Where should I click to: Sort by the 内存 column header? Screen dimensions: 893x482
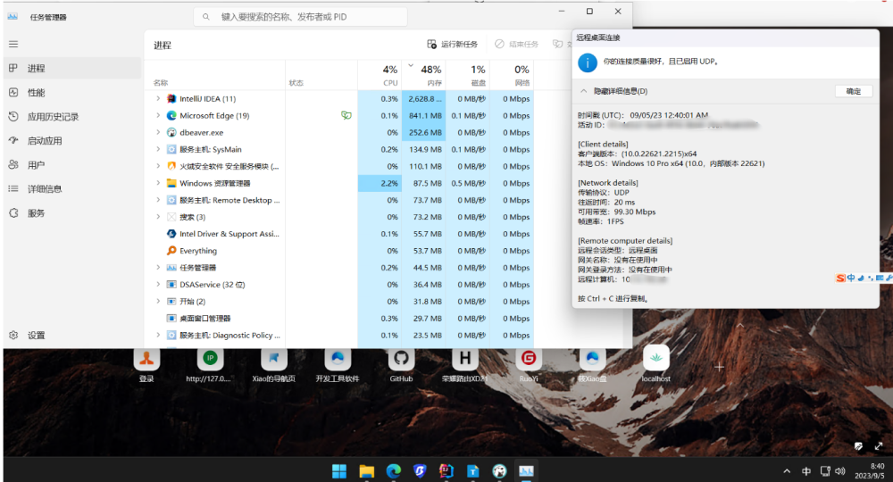(423, 75)
